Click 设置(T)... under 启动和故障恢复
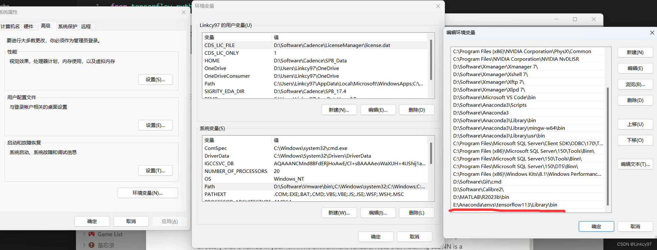The height and width of the screenshot is (250, 657). click(x=155, y=170)
